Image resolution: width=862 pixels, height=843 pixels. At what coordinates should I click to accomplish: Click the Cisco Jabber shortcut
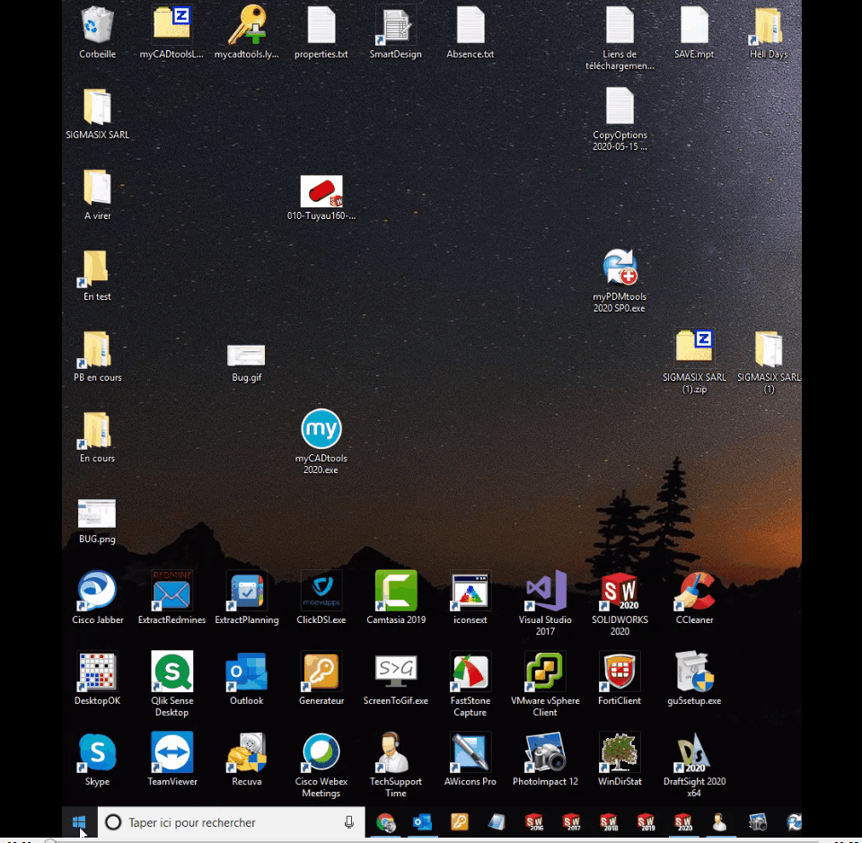(x=97, y=591)
